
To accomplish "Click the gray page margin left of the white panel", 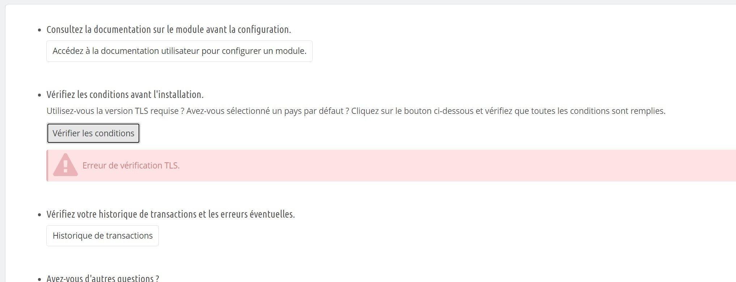I will pos(2,145).
